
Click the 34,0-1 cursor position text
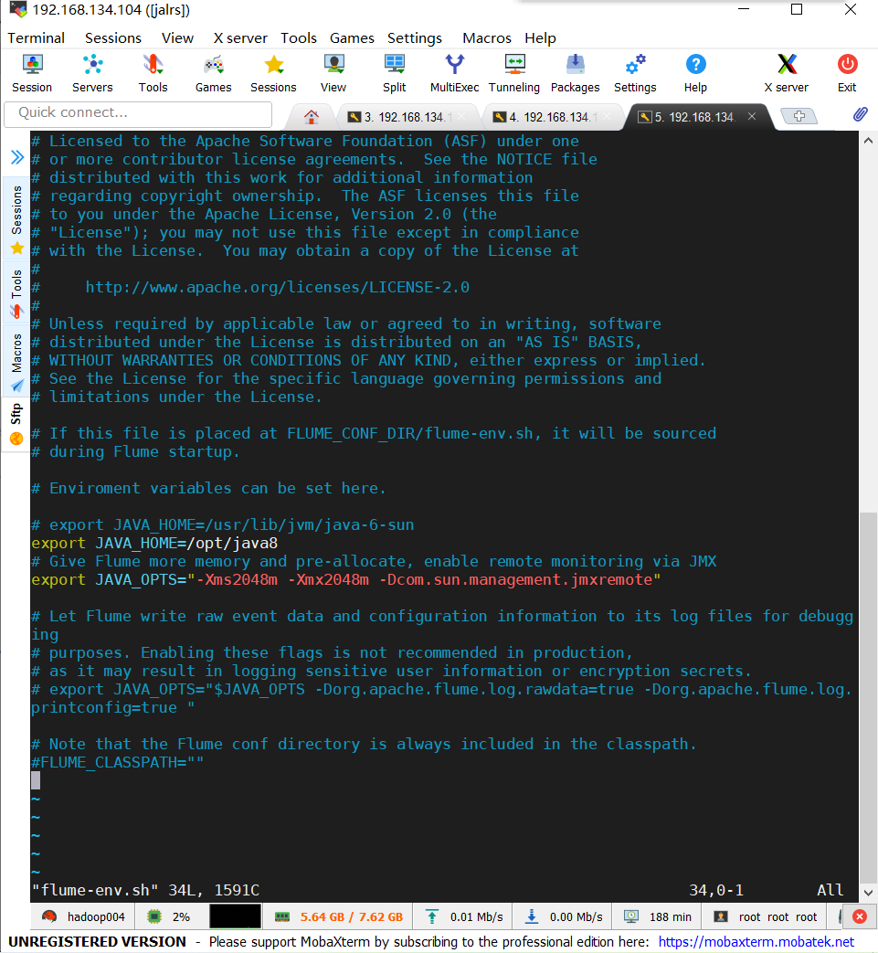tap(715, 890)
